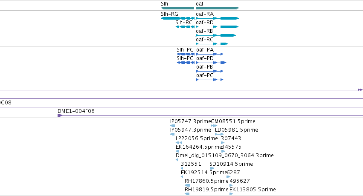Click the oaf-RB transcript glyph
This screenshot has height=196, width=363.
[216, 35]
